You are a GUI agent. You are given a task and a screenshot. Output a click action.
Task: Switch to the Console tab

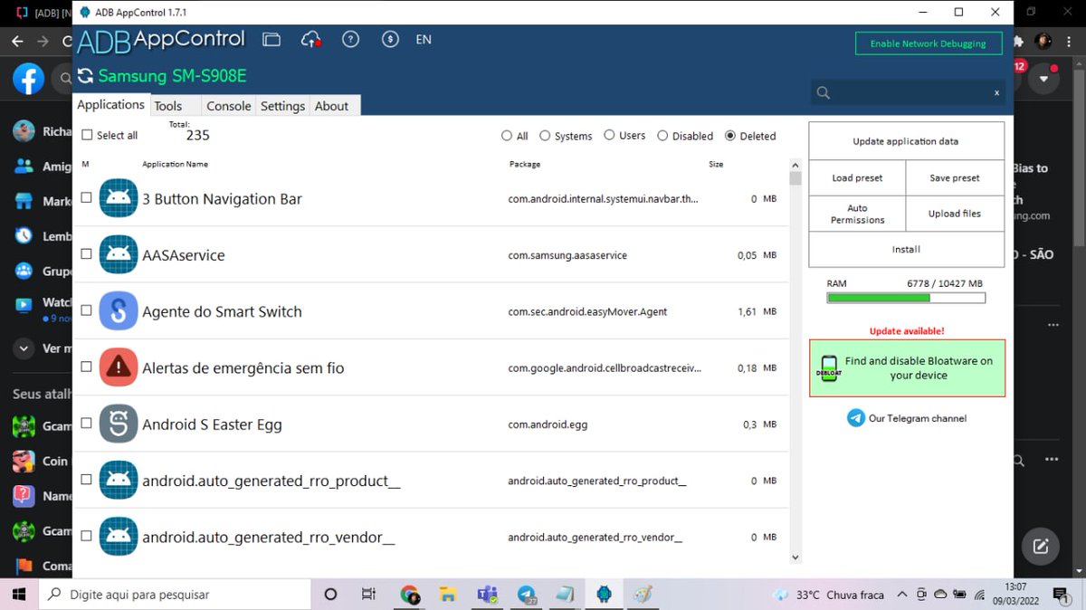(229, 106)
